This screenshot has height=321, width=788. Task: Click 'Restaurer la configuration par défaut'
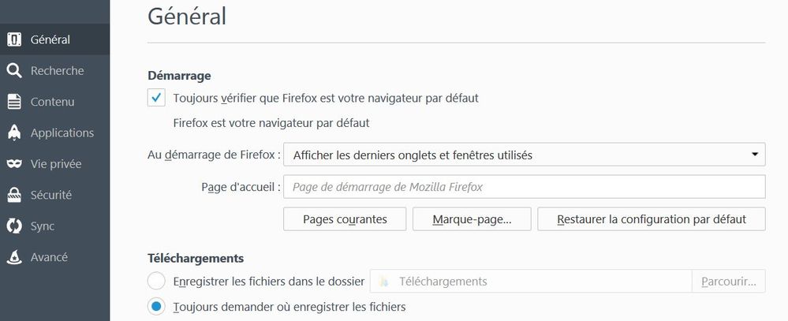(651, 219)
